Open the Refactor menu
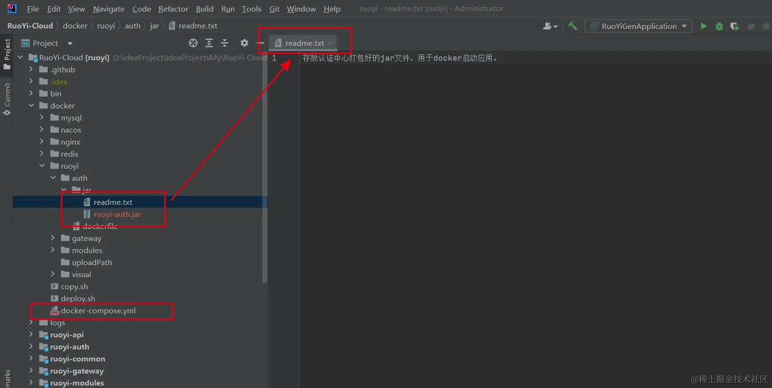The width and height of the screenshot is (772, 388). (x=173, y=9)
